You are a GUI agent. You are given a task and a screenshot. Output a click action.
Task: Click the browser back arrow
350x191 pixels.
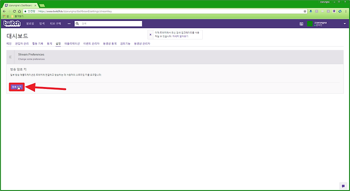coord(4,11)
